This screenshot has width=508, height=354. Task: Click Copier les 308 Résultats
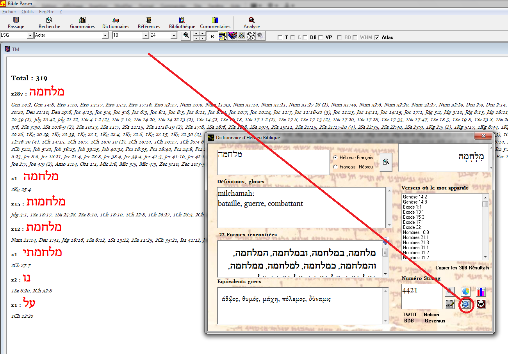462,268
